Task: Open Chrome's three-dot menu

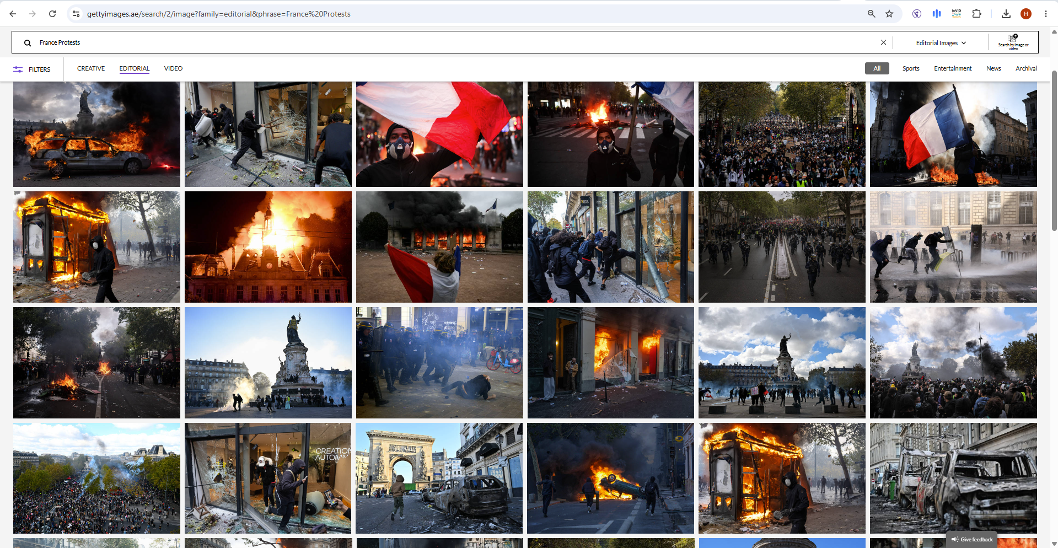Action: tap(1045, 14)
